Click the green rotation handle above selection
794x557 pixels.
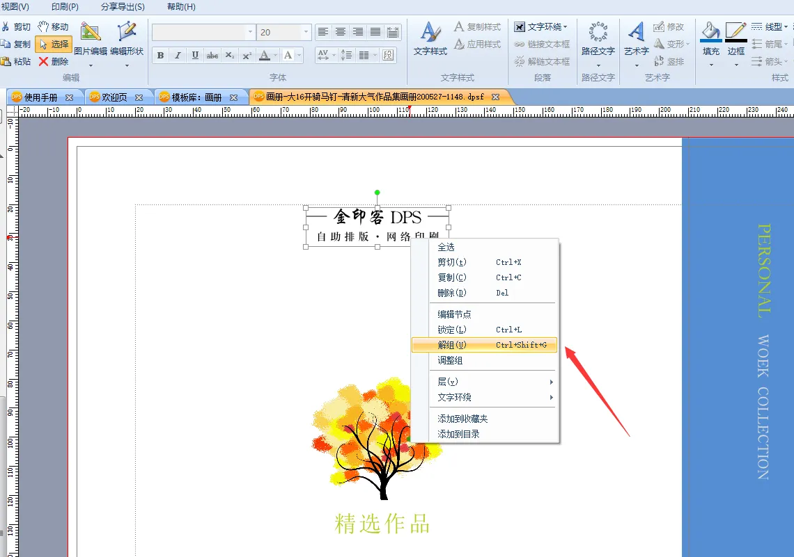click(377, 193)
